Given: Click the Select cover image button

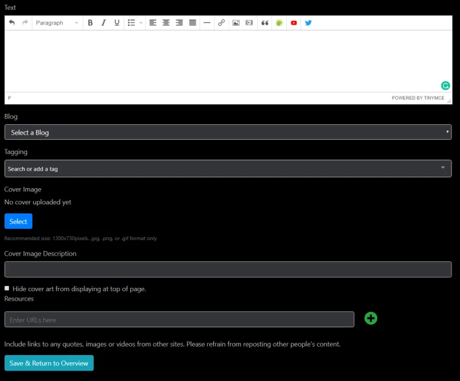Looking at the screenshot, I should (x=18, y=221).
